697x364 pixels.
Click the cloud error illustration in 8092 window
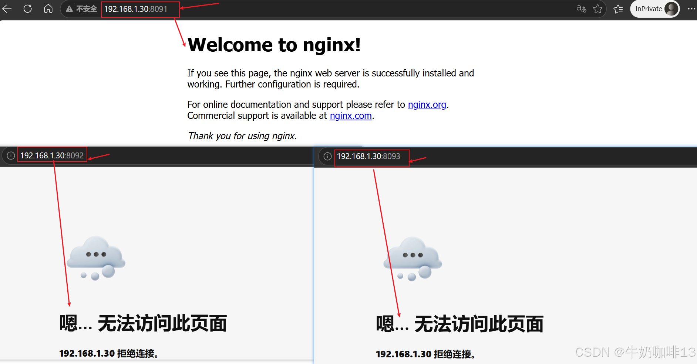coord(96,258)
